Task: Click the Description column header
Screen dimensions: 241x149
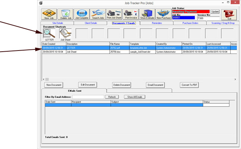Action: pyautogui.click(x=88, y=44)
